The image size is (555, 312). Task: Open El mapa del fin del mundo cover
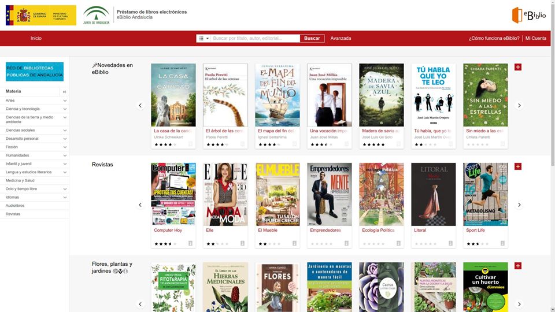coord(277,95)
